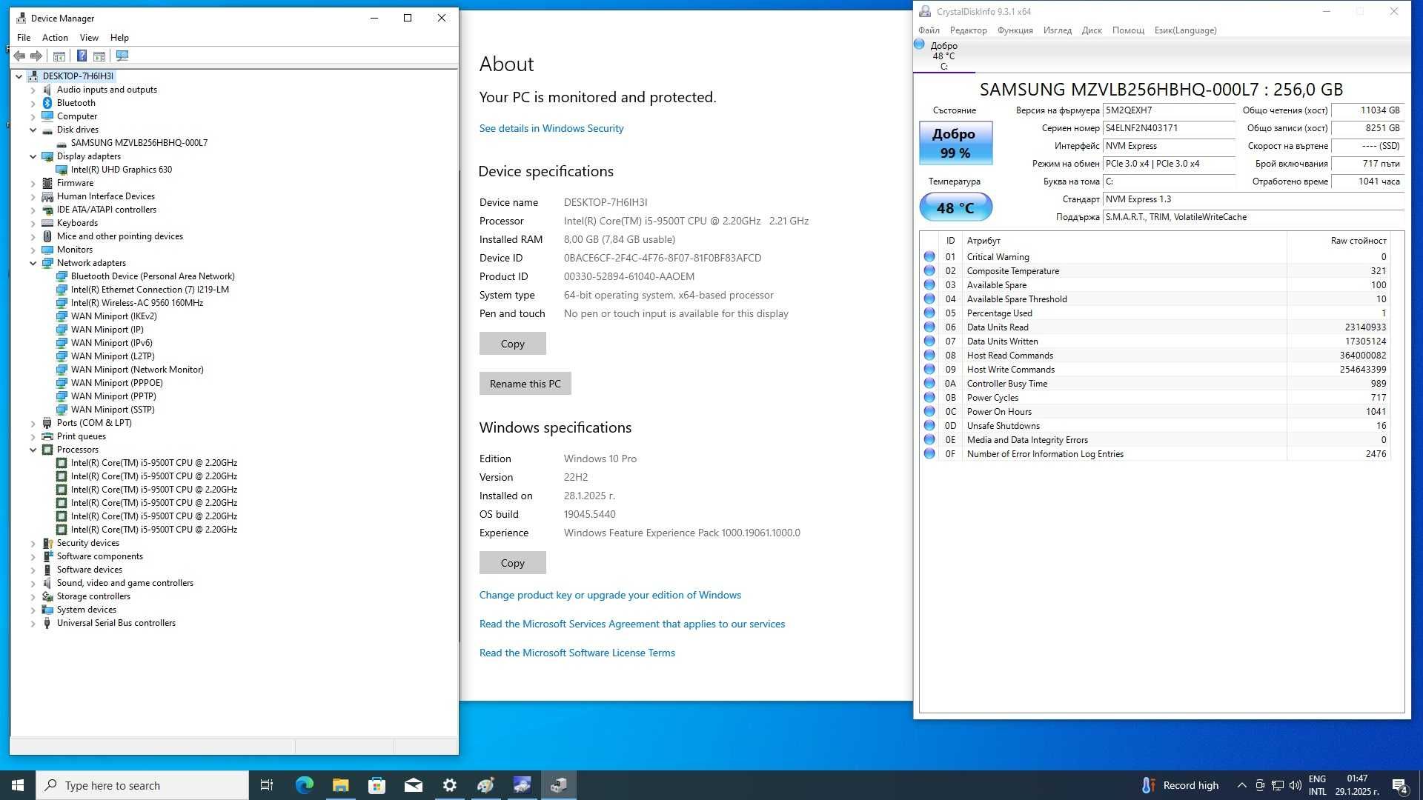
Task: Open the Mail app from taskbar
Action: pos(413,785)
